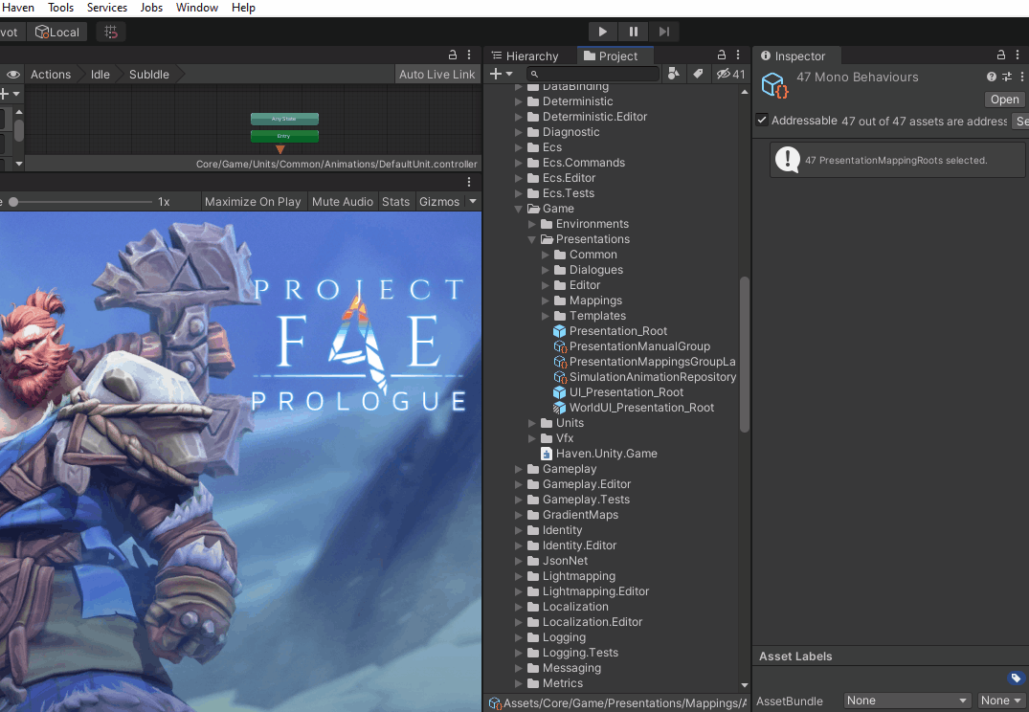1029x712 pixels.
Task: Select the Any State node
Action: pyautogui.click(x=284, y=119)
